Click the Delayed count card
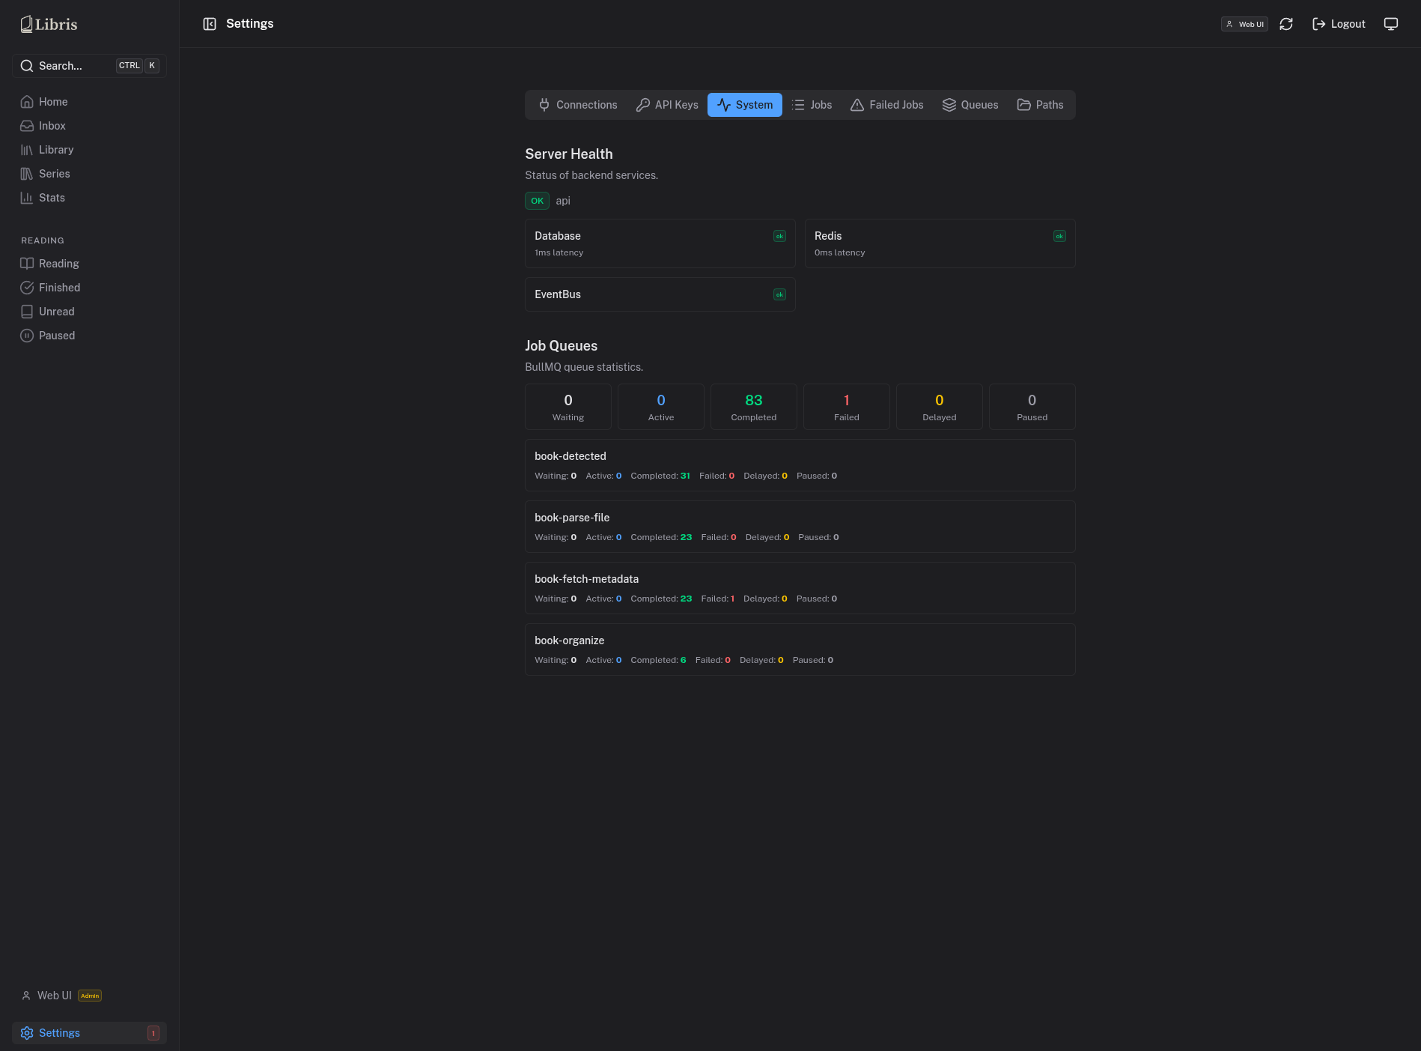 [940, 407]
